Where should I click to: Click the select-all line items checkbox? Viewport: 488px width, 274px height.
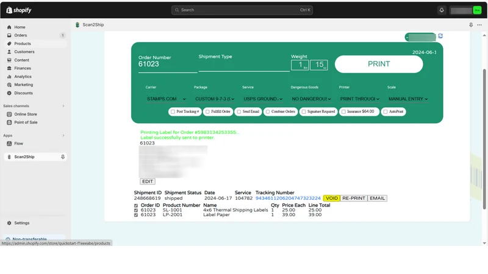136,206
